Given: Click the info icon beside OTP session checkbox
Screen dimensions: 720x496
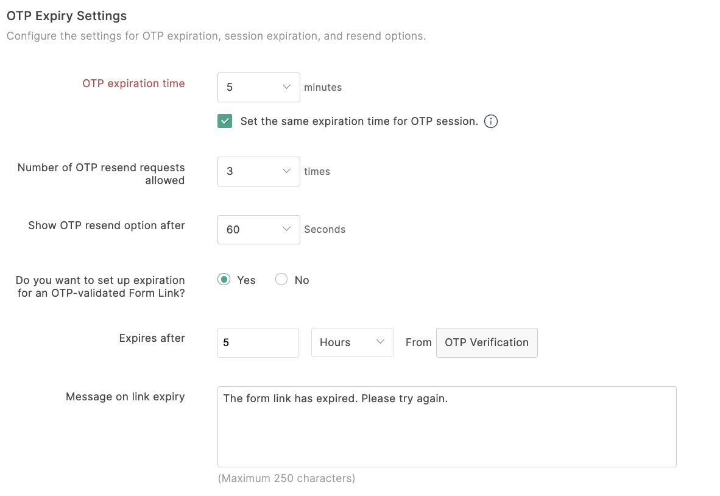Looking at the screenshot, I should click(x=491, y=121).
